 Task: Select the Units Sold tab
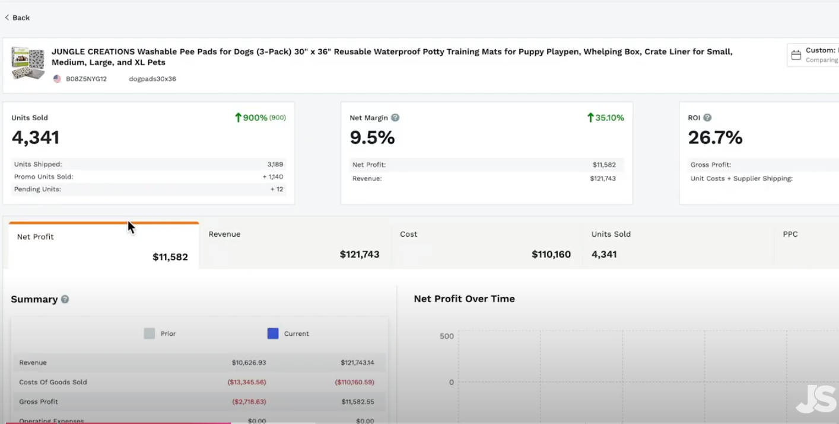678,245
